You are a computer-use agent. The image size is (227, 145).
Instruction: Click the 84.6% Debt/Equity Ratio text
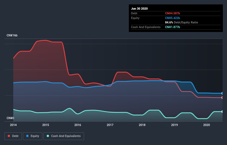tap(182, 23)
